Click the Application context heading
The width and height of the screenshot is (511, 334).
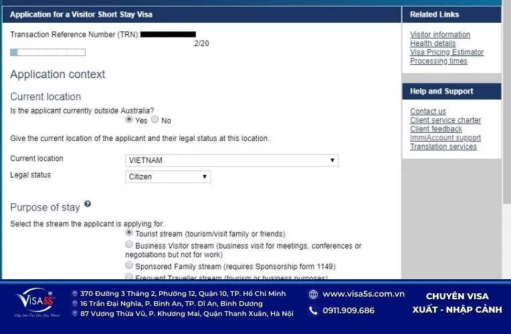pyautogui.click(x=58, y=74)
